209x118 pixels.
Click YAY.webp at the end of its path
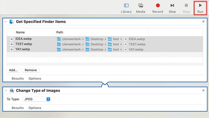[133, 50]
